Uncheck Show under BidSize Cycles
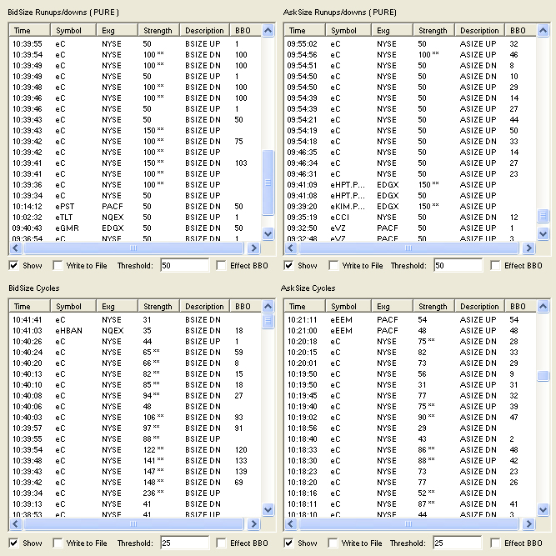The width and height of the screenshot is (556, 556). [14, 543]
